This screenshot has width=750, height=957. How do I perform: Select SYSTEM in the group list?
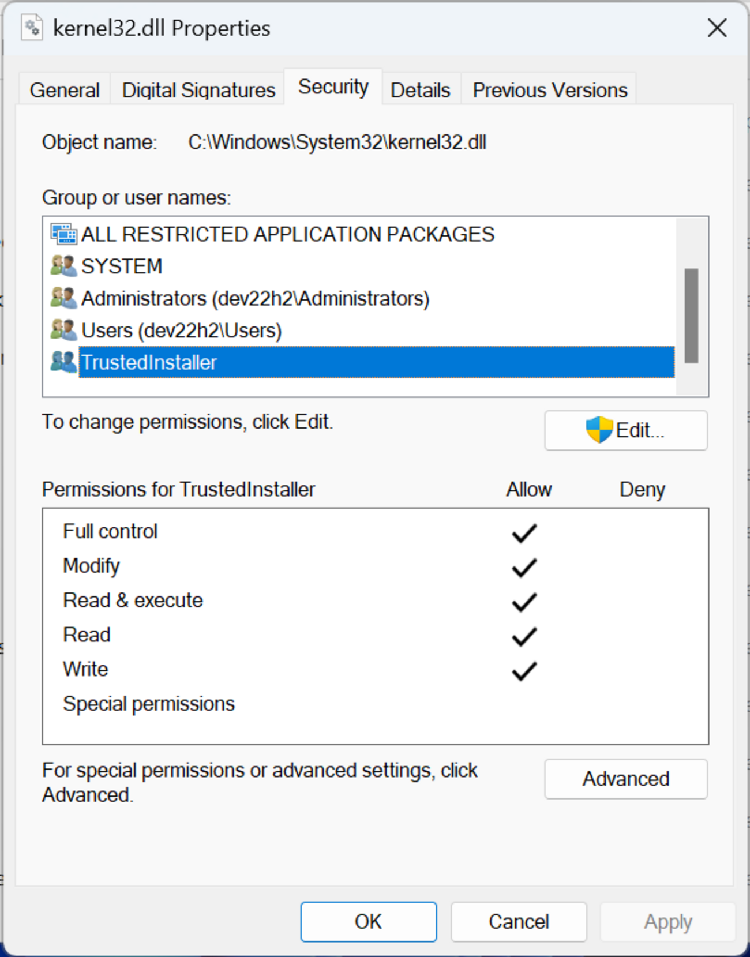tap(122, 266)
